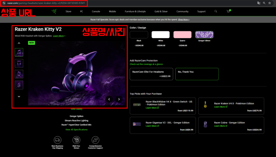Select the Black color swatch

click(139, 35)
